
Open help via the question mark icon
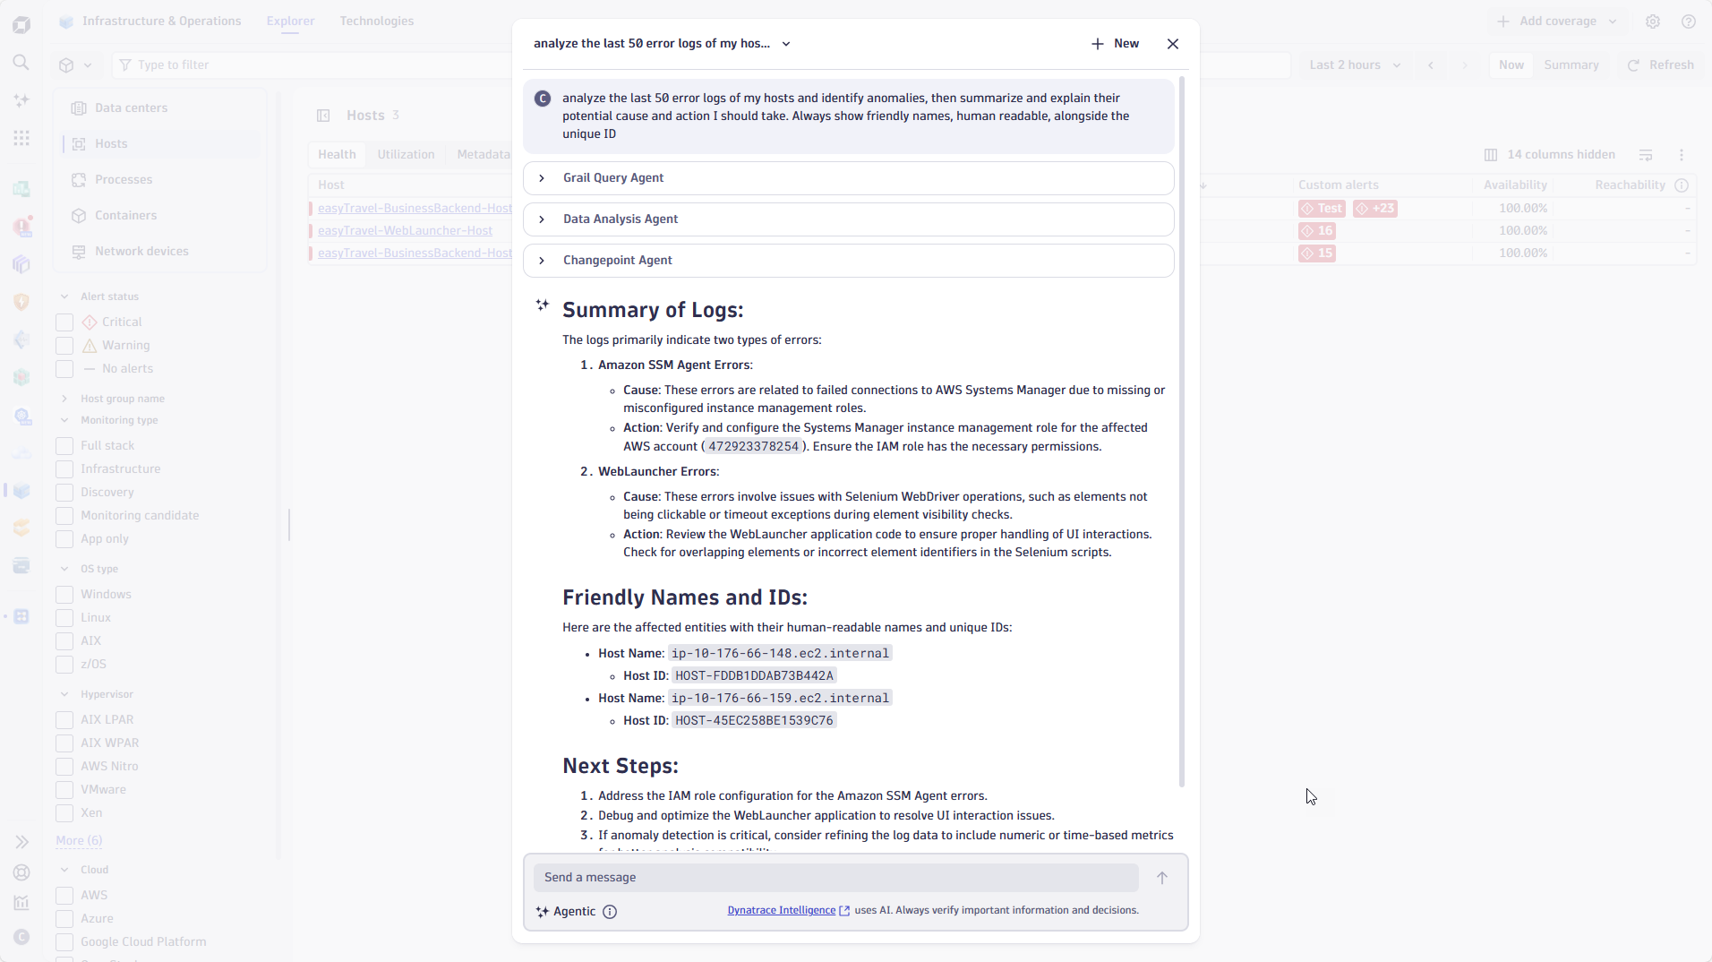click(x=1690, y=21)
